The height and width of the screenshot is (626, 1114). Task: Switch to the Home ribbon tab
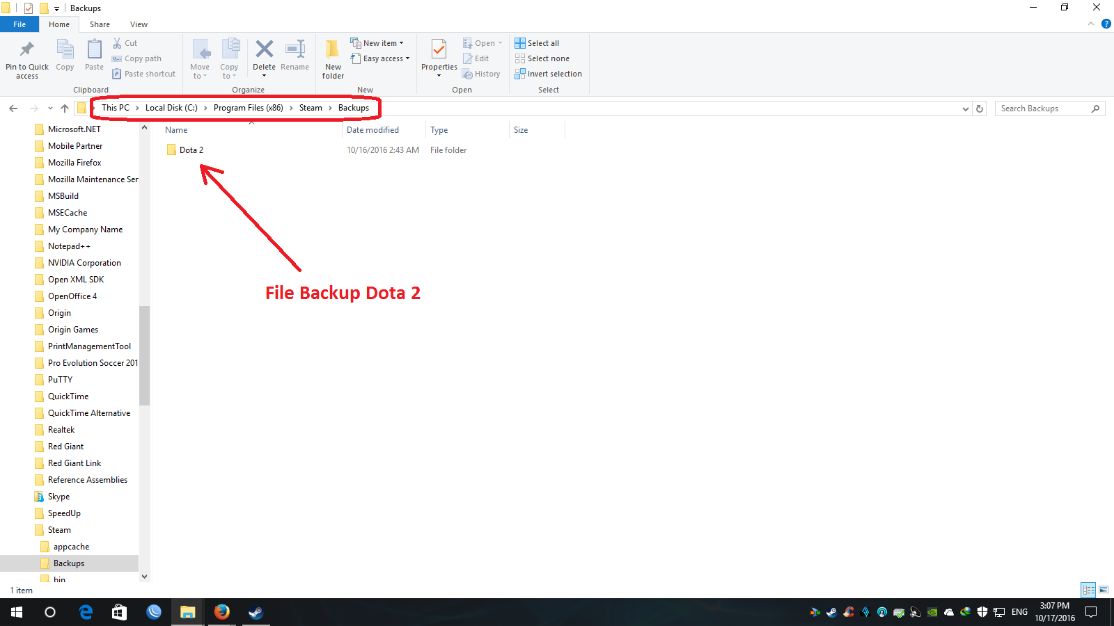(x=59, y=24)
